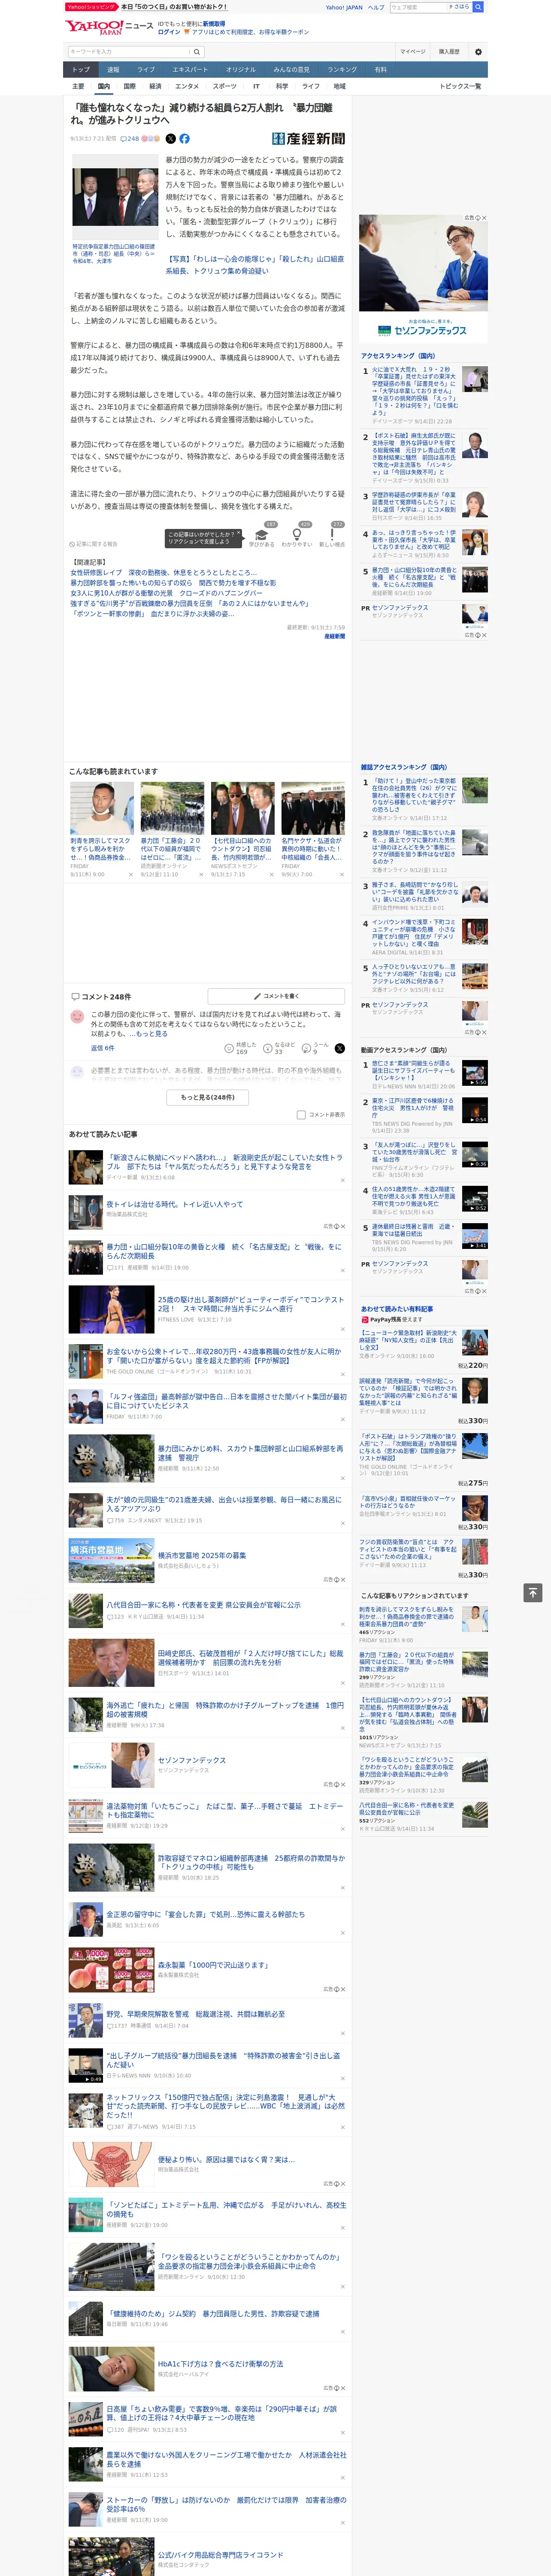The width and height of the screenshot is (551, 2576).
Task: Click the 産経新聞 publisher logo
Action: point(308,139)
